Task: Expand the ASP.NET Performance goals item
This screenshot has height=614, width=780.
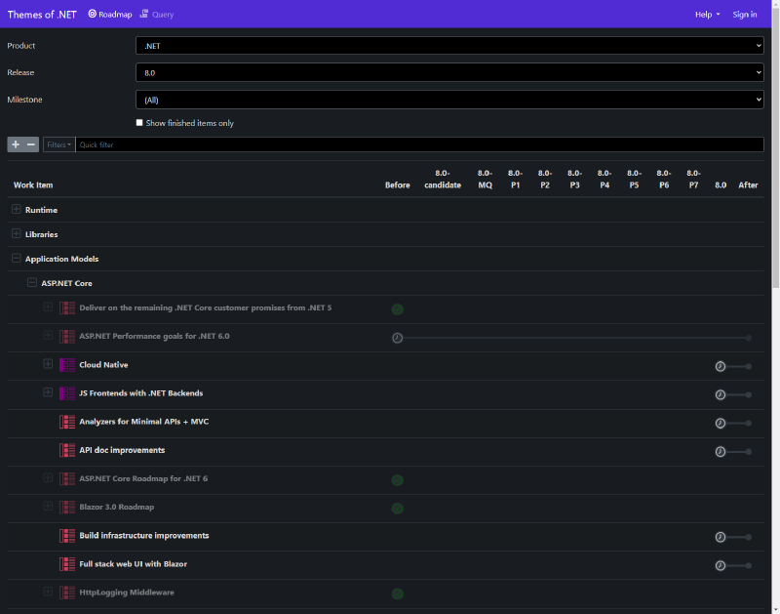Action: coord(48,335)
